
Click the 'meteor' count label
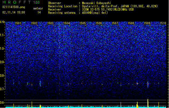click(x=38, y=8)
